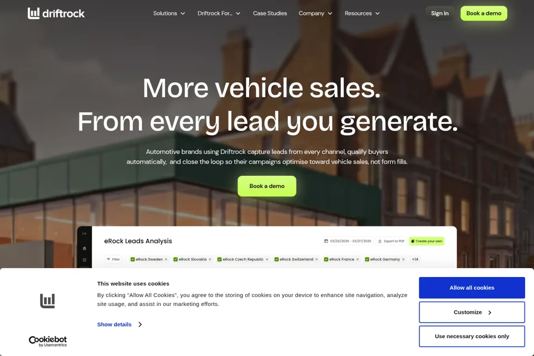Screen dimensions: 534x356
Task: Expand the Driftrock For... chevron
Action: tap(238, 13)
